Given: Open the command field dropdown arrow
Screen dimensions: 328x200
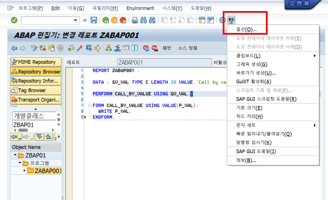Looking at the screenshot, I should click(x=75, y=21).
